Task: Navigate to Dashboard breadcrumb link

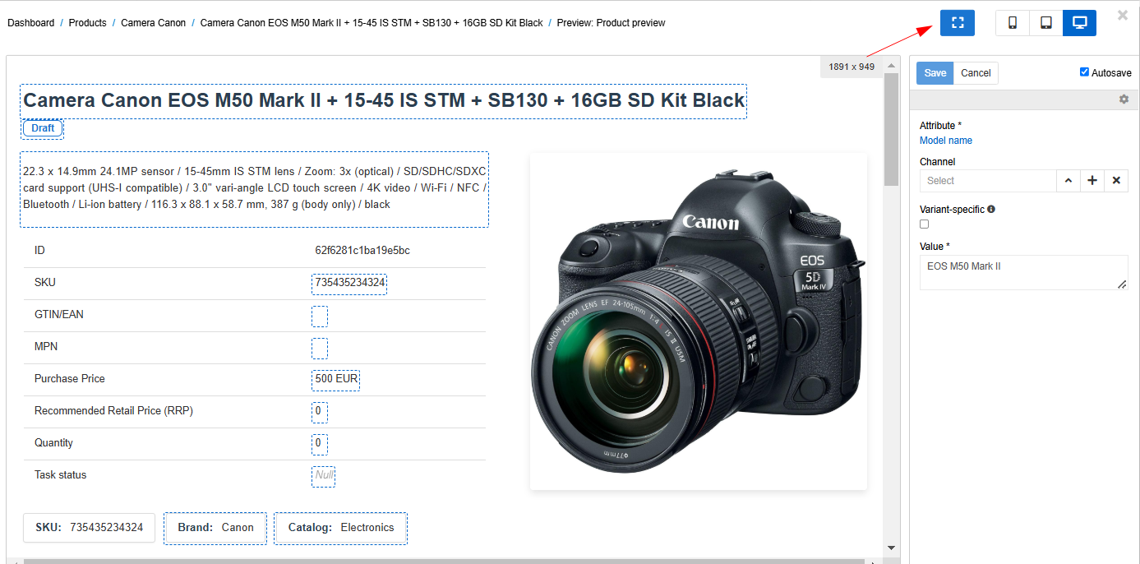Action: click(31, 23)
